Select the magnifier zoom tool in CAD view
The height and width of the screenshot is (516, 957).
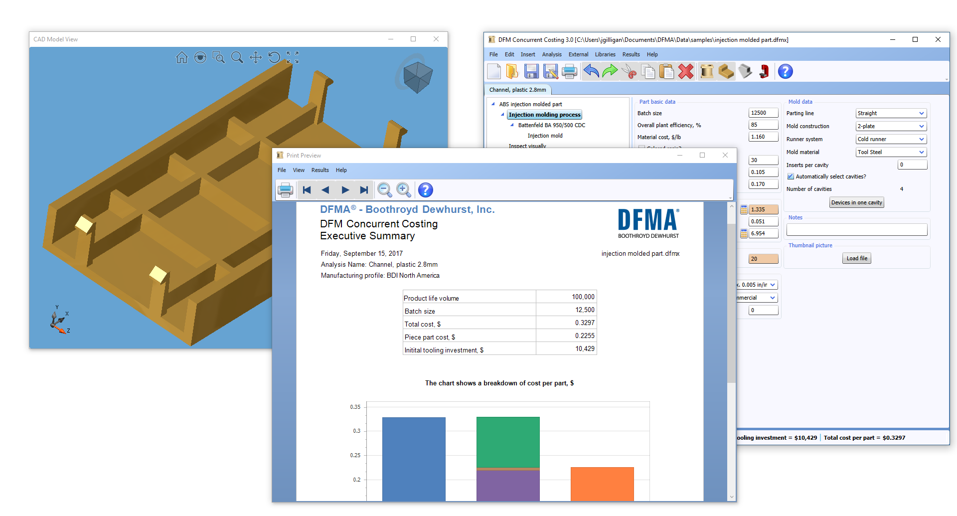237,58
